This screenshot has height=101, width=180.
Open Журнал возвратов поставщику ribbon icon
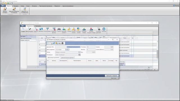pos(14,10)
